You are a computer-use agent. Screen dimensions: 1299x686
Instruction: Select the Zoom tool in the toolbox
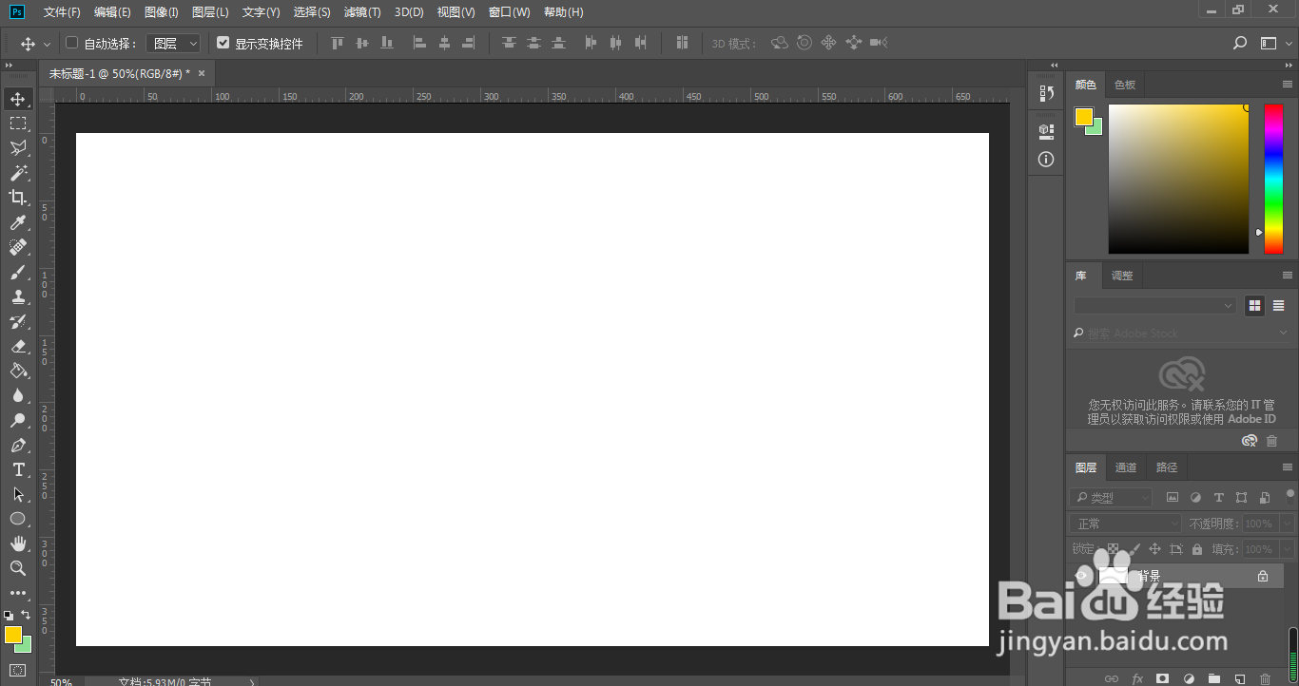[18, 568]
